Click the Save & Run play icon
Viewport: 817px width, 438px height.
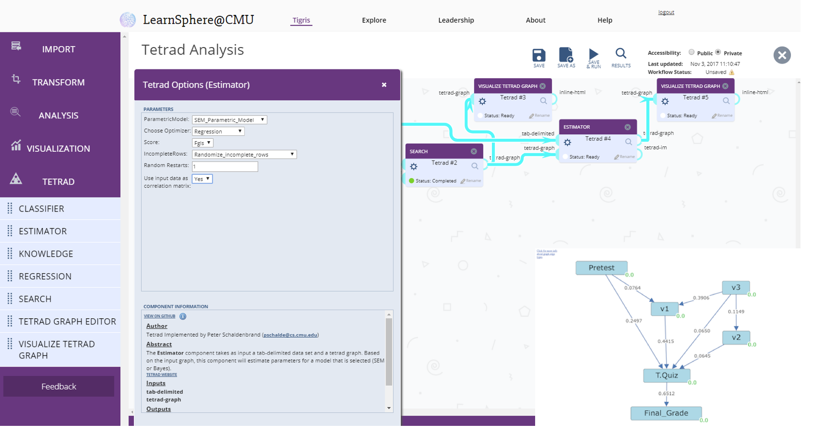pyautogui.click(x=593, y=54)
